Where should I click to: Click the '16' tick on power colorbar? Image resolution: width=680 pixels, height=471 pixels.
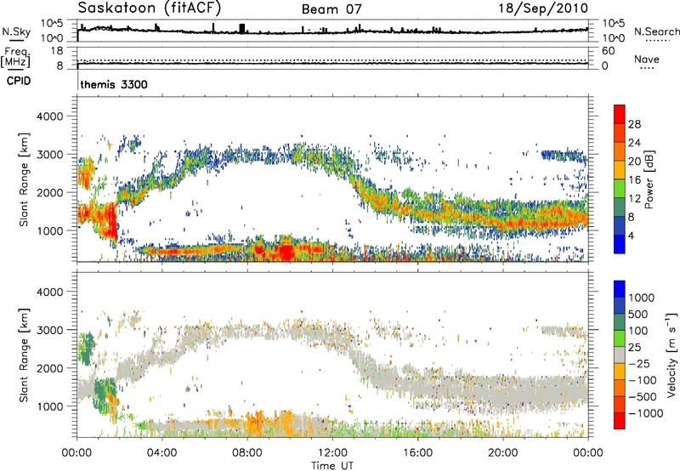(x=634, y=180)
